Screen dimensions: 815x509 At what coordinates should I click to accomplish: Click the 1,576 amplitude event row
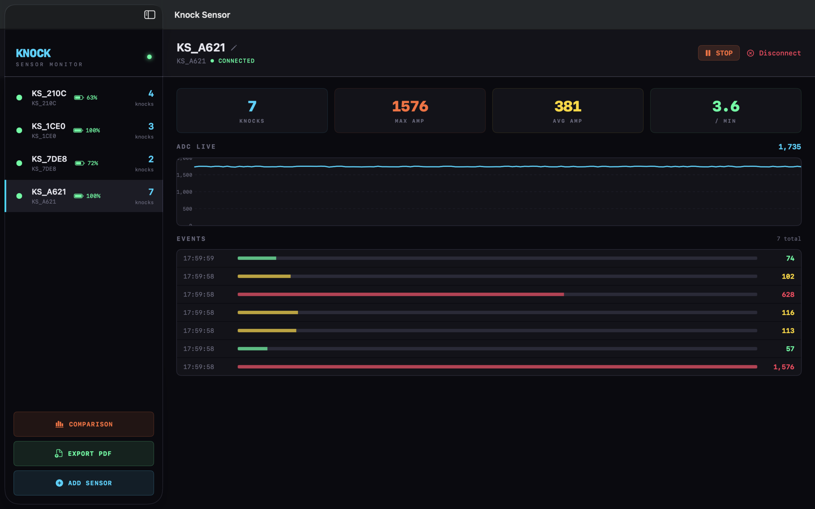point(489,366)
